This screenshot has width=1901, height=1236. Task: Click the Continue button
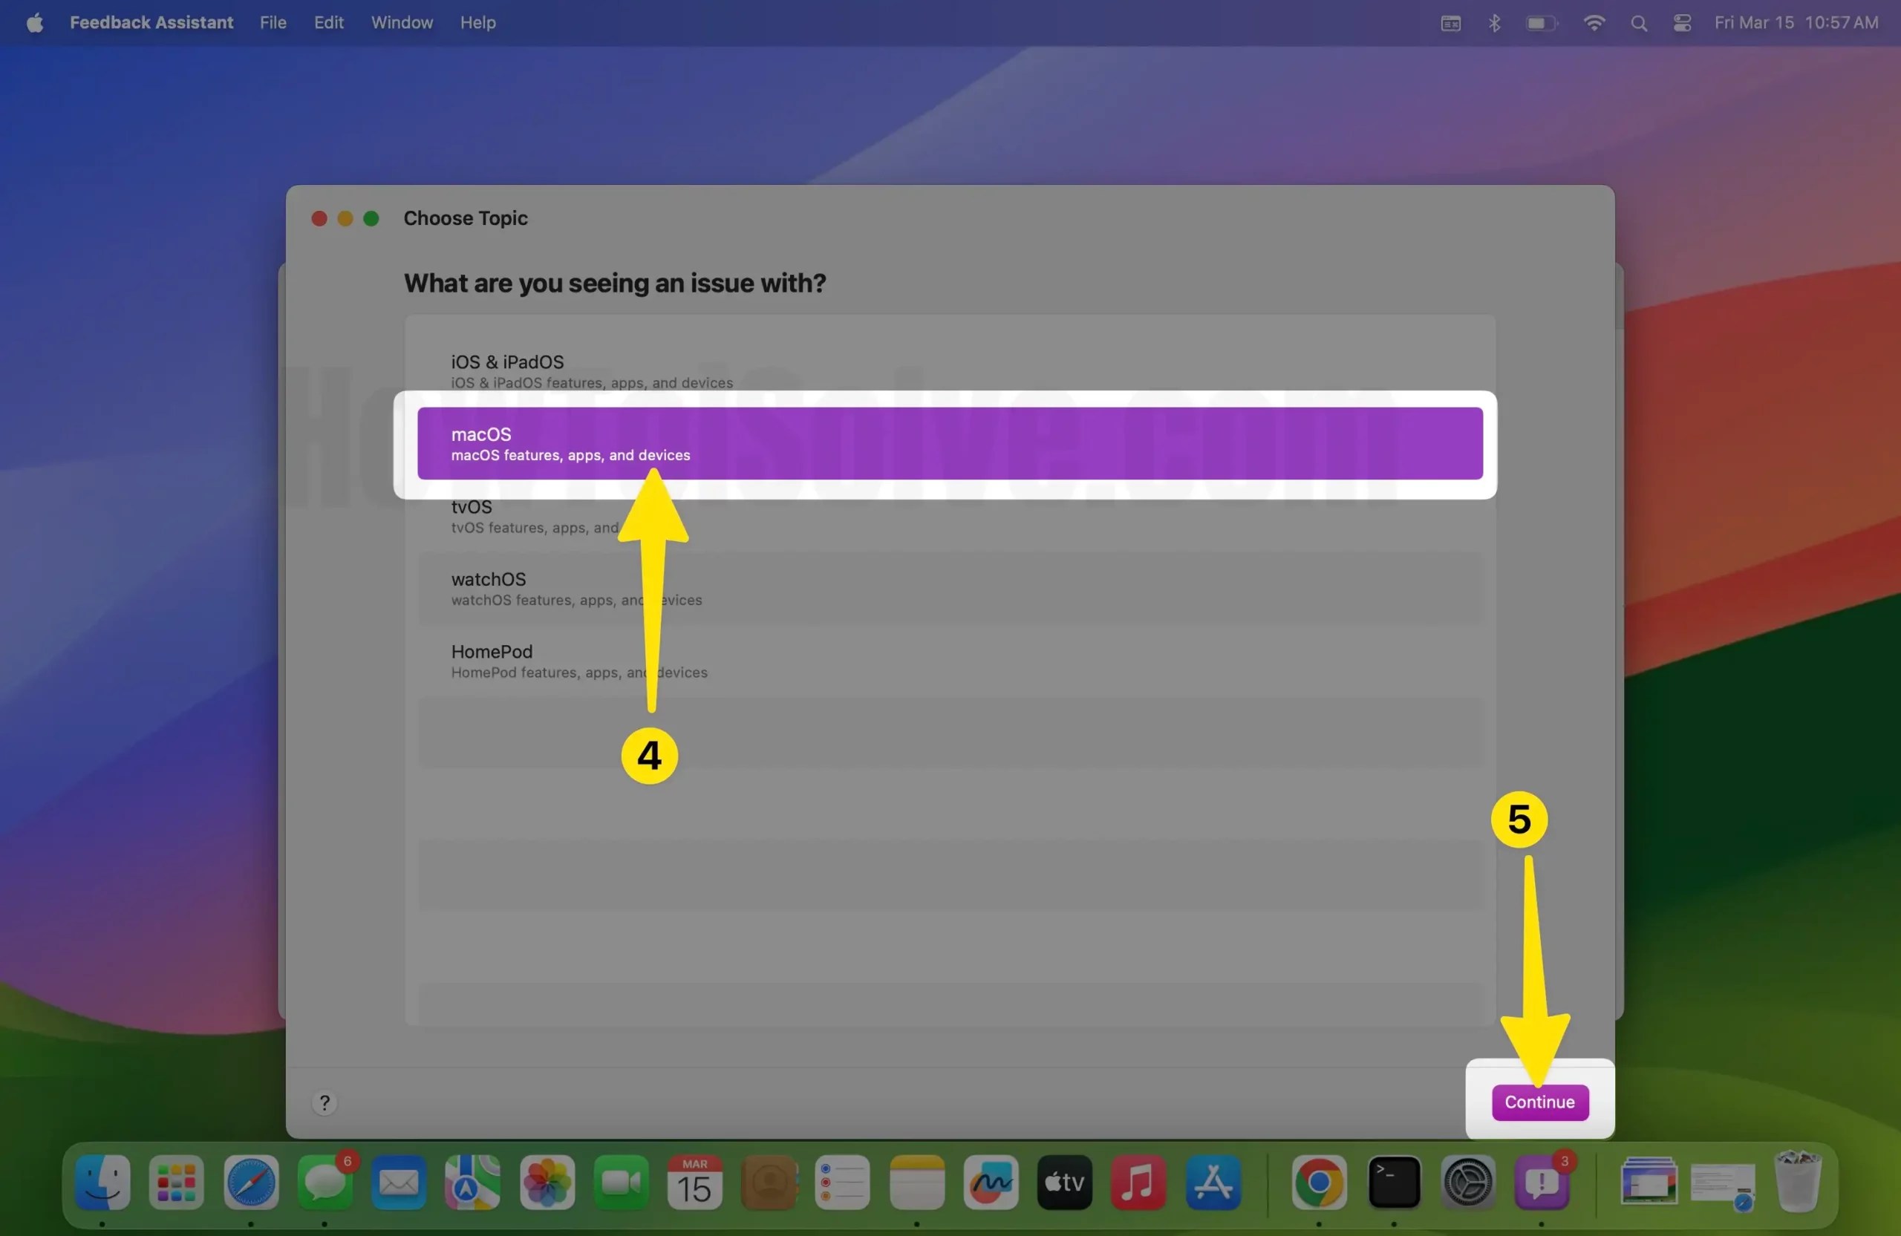point(1540,1102)
